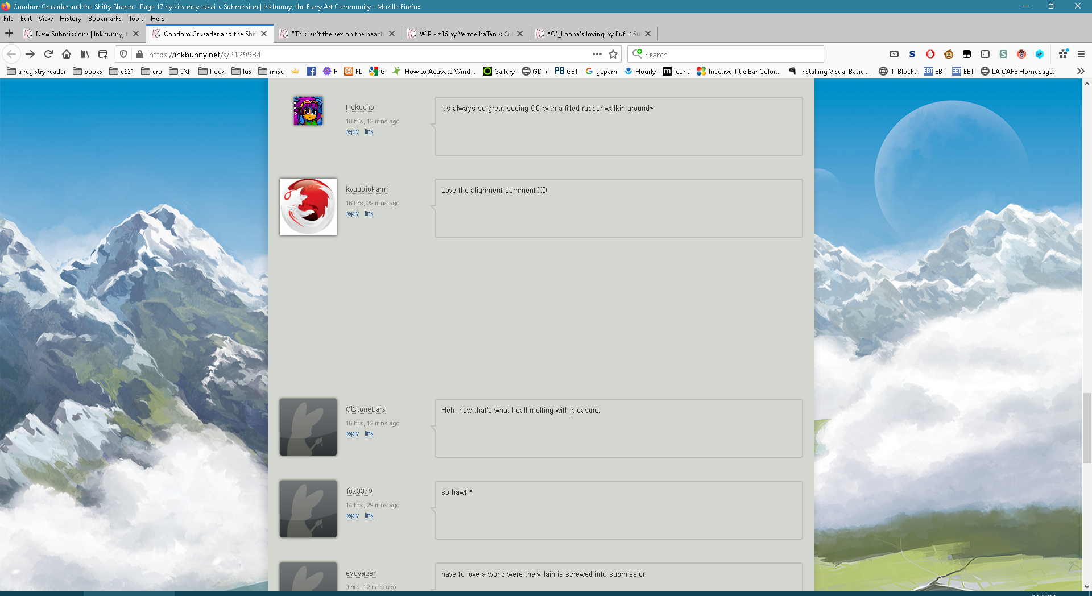Open the tracking protection shield
This screenshot has height=596, width=1092.
pyautogui.click(x=123, y=54)
